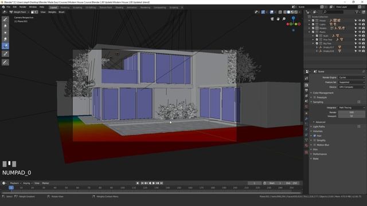This screenshot has height=206, width=367.
Task: Expand the Performance panel
Action: tap(320, 154)
